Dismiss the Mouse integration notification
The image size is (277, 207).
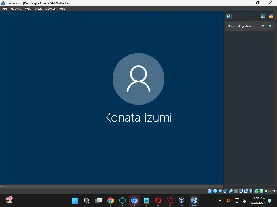(270, 26)
